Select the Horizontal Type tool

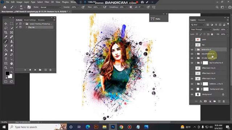point(6,59)
